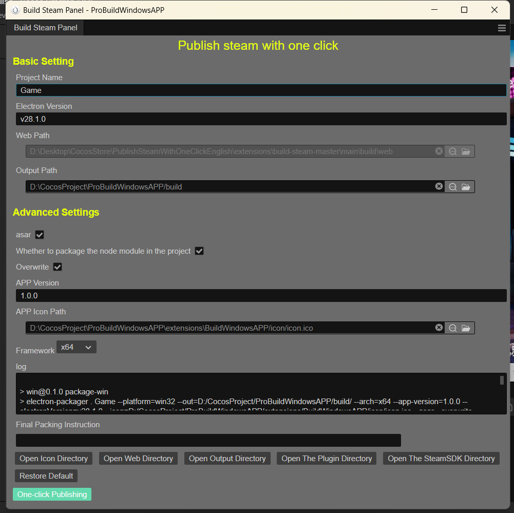Locate the Output Path with magnifier icon
This screenshot has height=513, width=514.
453,187
